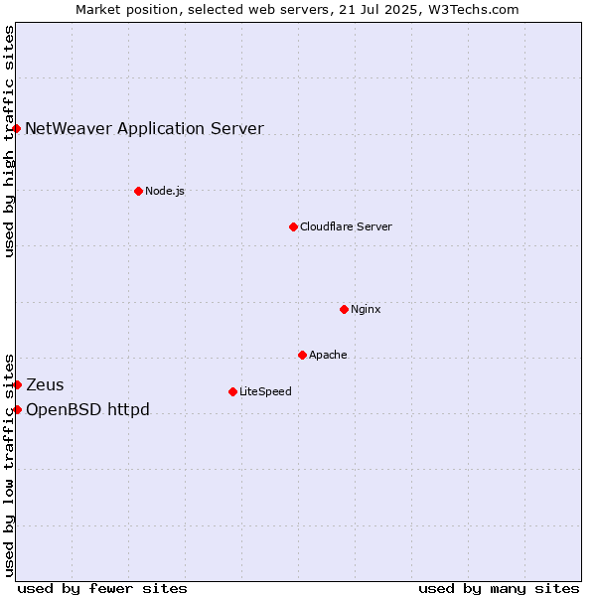Select the Apache data point
This screenshot has width=596, height=596.
click(303, 355)
